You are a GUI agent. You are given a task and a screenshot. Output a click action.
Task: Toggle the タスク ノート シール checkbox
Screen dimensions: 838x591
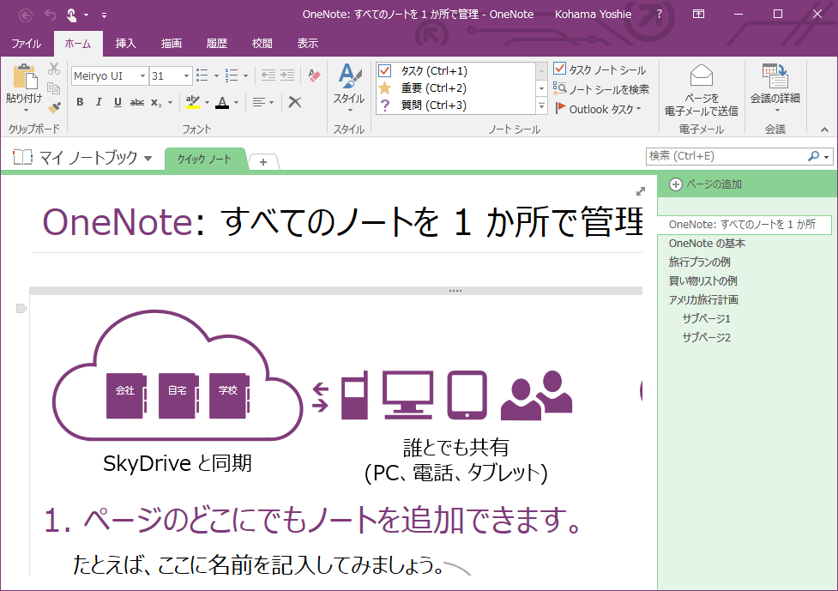[560, 69]
